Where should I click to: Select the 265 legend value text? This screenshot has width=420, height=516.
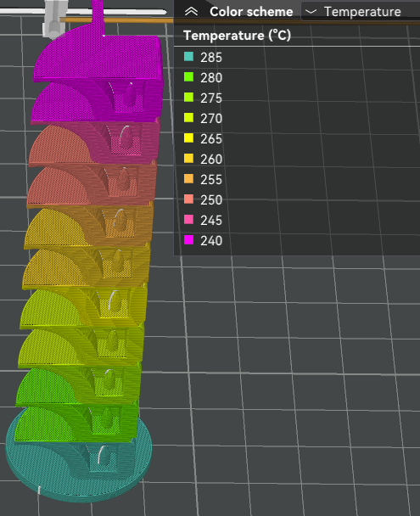point(211,139)
